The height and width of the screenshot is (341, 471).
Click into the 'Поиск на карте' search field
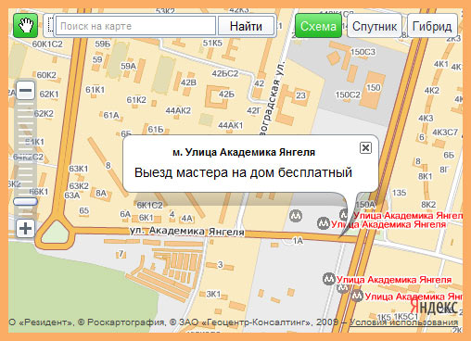point(135,26)
